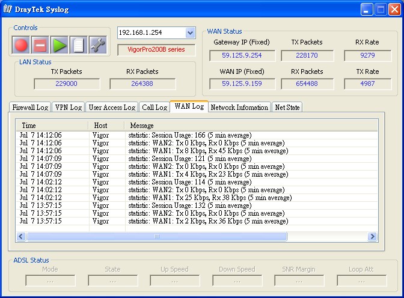The width and height of the screenshot is (404, 298).
Task: Switch to the Net State tab
Action: [x=287, y=107]
